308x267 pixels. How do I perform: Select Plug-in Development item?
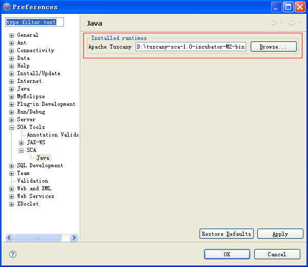coord(46,104)
